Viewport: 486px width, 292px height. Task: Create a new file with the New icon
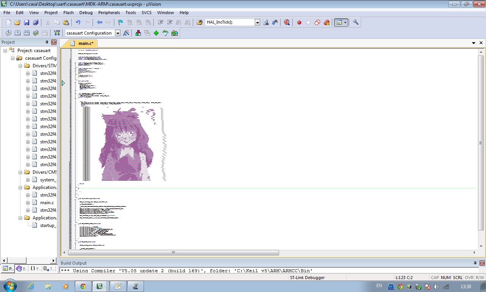pos(8,22)
